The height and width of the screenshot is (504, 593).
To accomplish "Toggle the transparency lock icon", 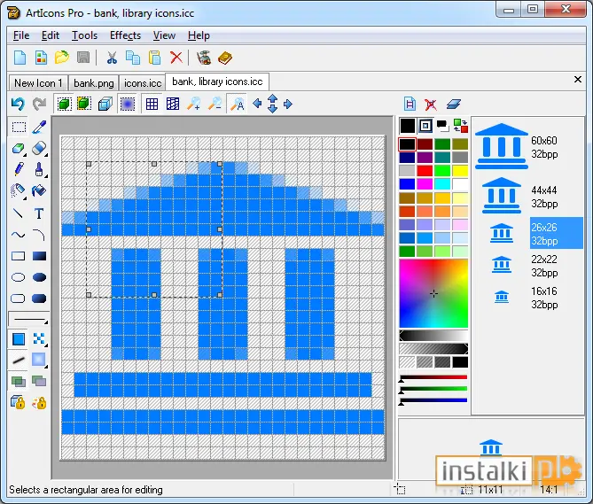I will [x=18, y=402].
